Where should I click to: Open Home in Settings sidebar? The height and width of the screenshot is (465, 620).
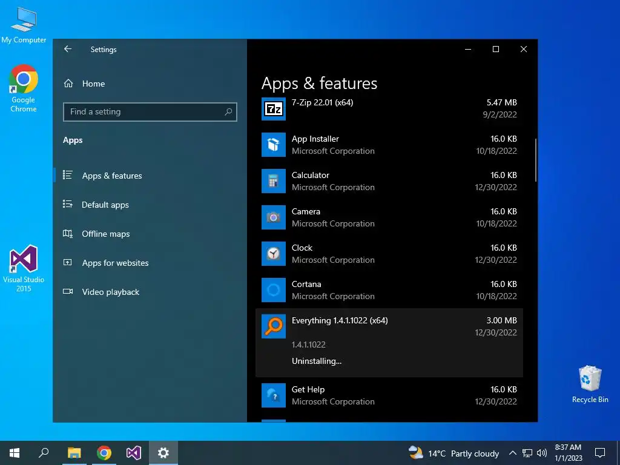(93, 84)
